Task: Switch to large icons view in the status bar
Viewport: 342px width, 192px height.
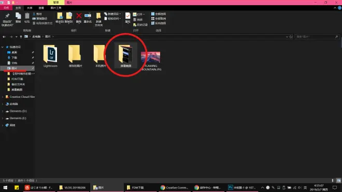Action: pos(338,181)
